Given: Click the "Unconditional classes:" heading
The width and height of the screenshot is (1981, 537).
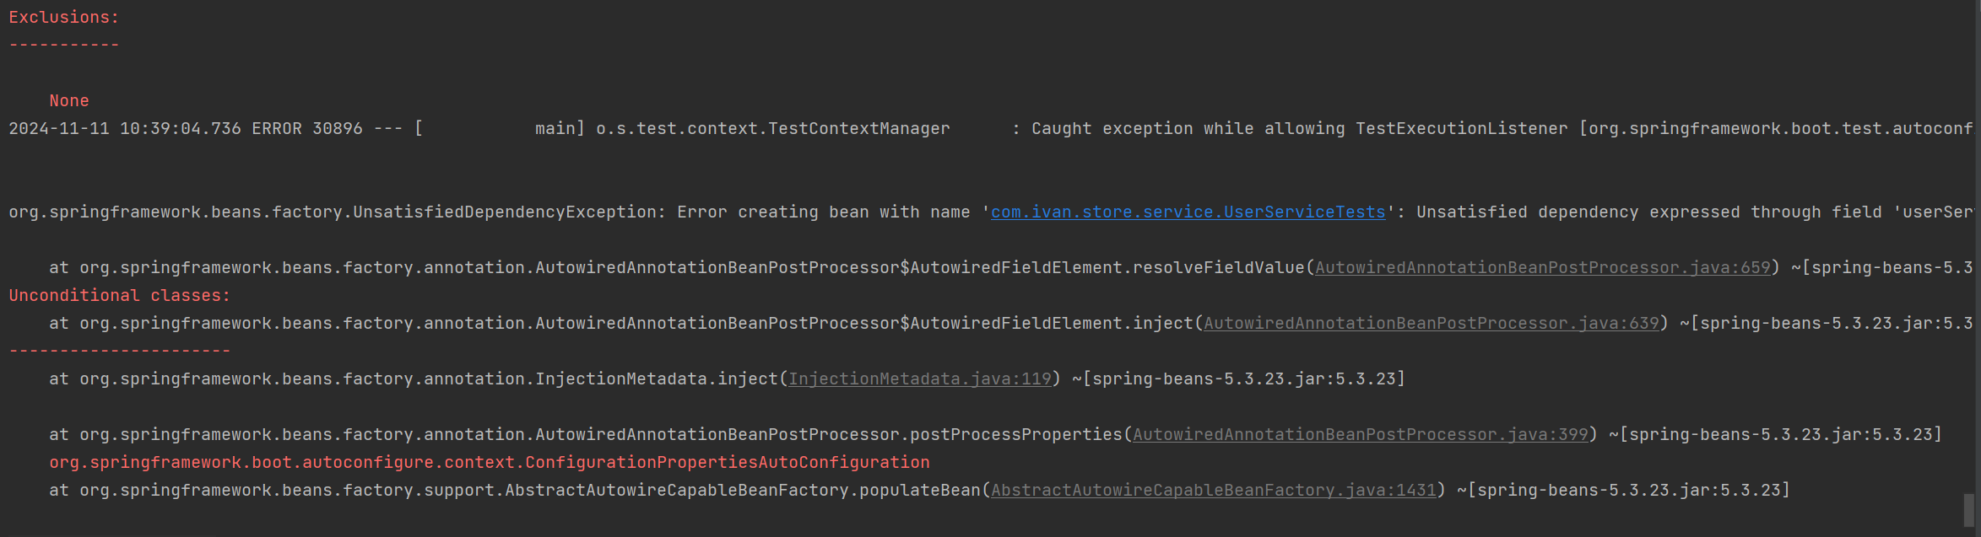Looking at the screenshot, I should pyautogui.click(x=119, y=296).
